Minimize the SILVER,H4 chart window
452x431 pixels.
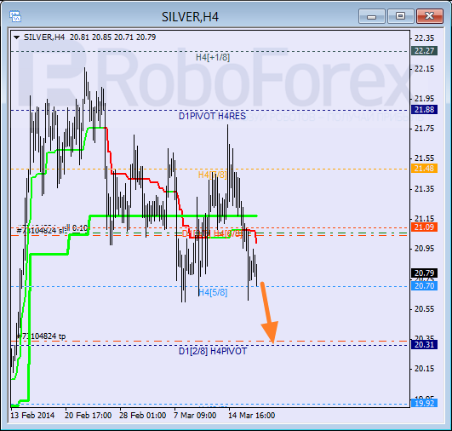(372, 16)
